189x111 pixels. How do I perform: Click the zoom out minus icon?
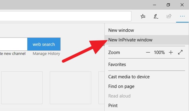pos(148,52)
